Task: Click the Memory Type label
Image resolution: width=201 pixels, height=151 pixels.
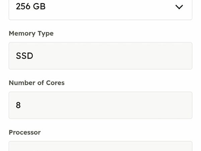Action: tap(31, 34)
